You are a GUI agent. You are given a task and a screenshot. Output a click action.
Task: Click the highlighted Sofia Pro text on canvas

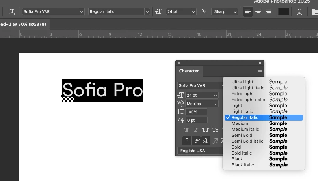coord(102,90)
